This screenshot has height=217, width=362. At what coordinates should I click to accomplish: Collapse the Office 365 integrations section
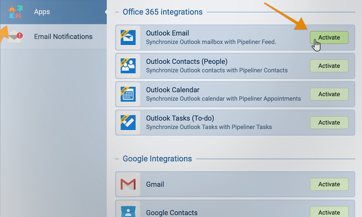click(x=117, y=12)
